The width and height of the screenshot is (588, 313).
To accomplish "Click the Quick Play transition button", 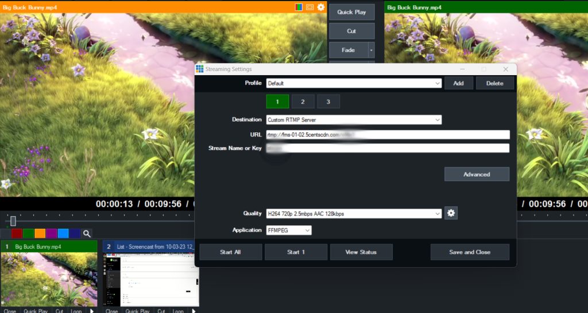I will tap(351, 12).
